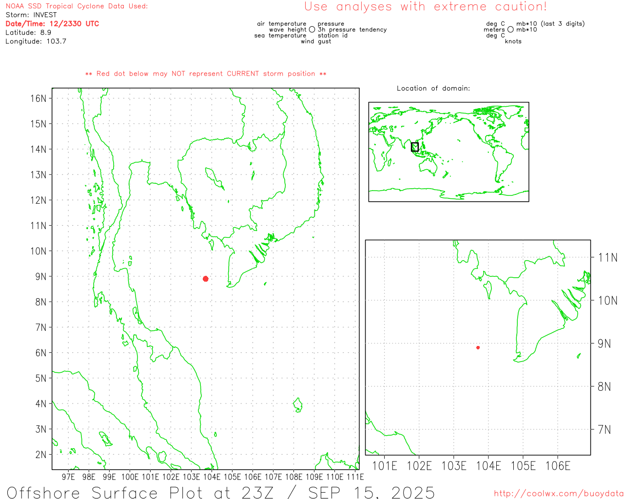Click the 101E label on inset map
This screenshot has width=624, height=499.
point(385,466)
